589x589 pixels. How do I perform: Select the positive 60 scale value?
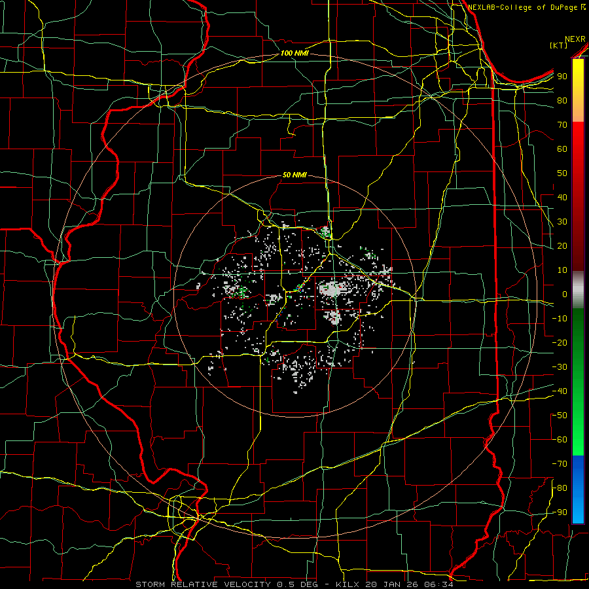click(x=562, y=149)
